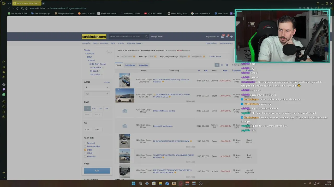Open Fırsat Aracı BMW 420d Luxury listing

[x=171, y=81]
